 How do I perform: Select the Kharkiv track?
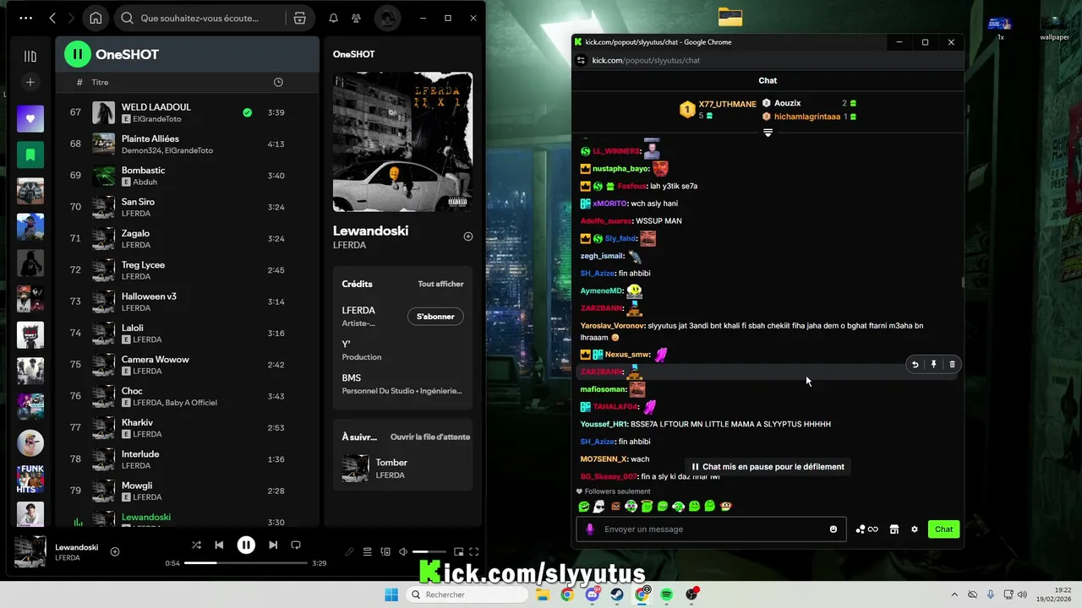tap(186, 427)
